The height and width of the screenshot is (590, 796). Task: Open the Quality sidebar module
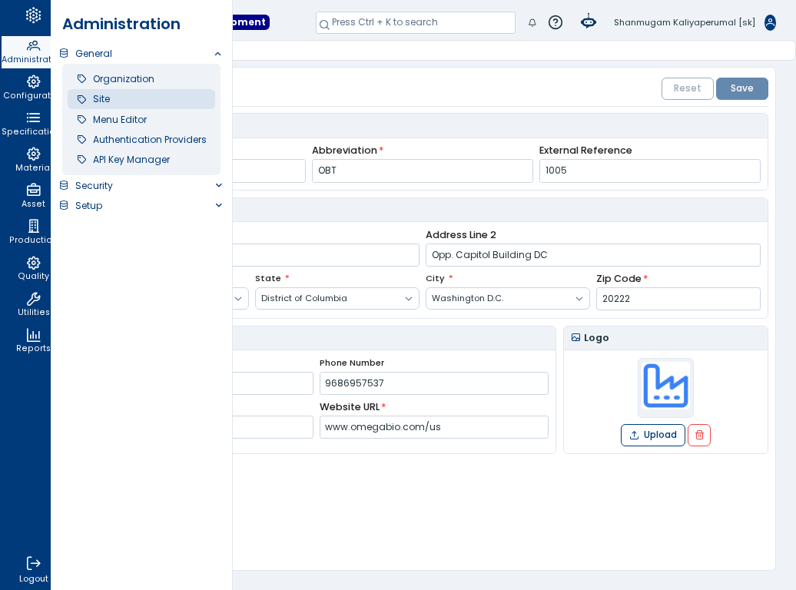tap(34, 269)
